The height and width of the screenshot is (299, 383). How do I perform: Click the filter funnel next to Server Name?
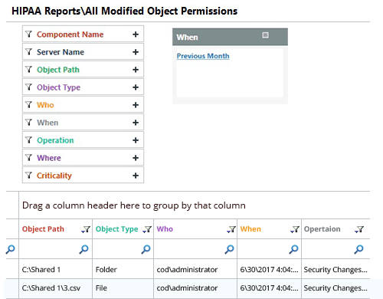29,52
